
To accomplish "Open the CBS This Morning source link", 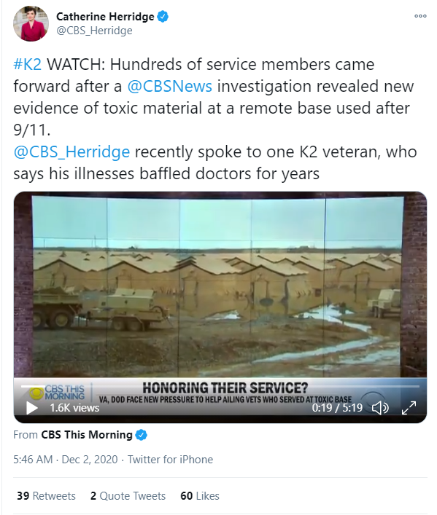I will click(x=87, y=435).
